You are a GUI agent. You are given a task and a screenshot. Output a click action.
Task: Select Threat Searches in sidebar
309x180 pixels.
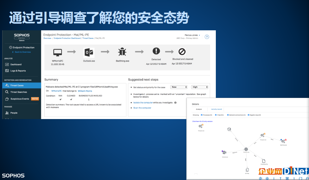[x=18, y=92]
